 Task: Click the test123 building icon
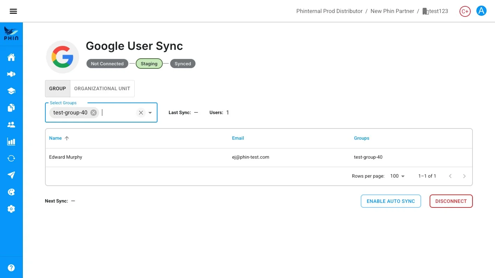pos(425,11)
